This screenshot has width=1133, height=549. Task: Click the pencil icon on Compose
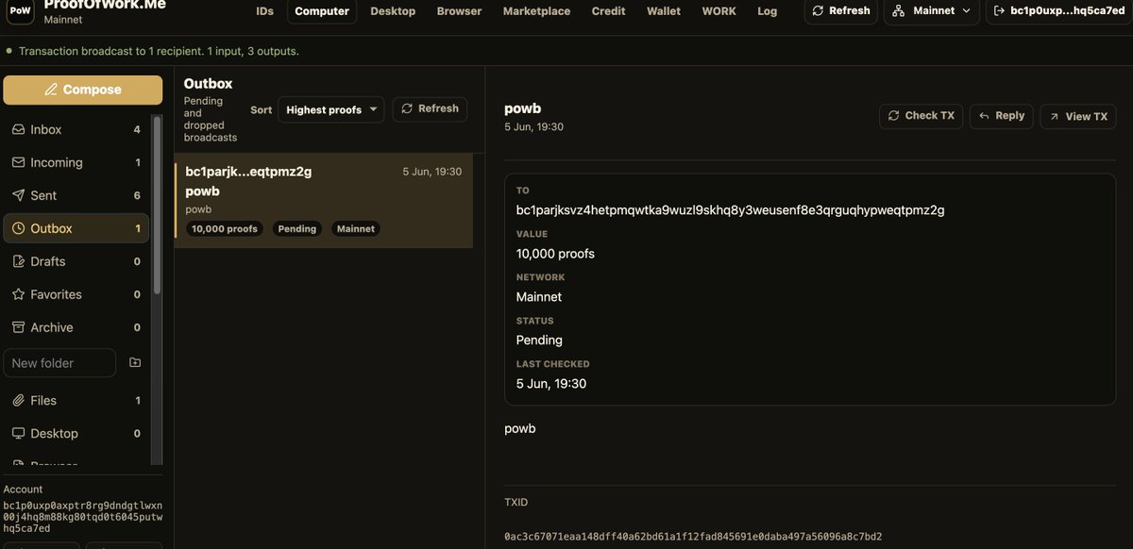pyautogui.click(x=51, y=90)
